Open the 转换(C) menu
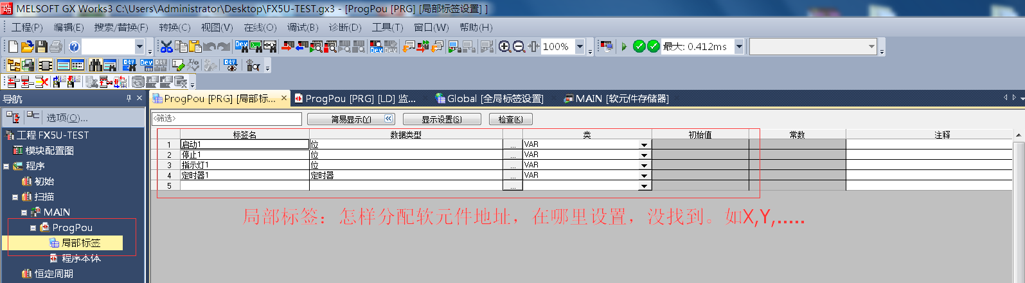This screenshot has width=1025, height=283. point(174,27)
